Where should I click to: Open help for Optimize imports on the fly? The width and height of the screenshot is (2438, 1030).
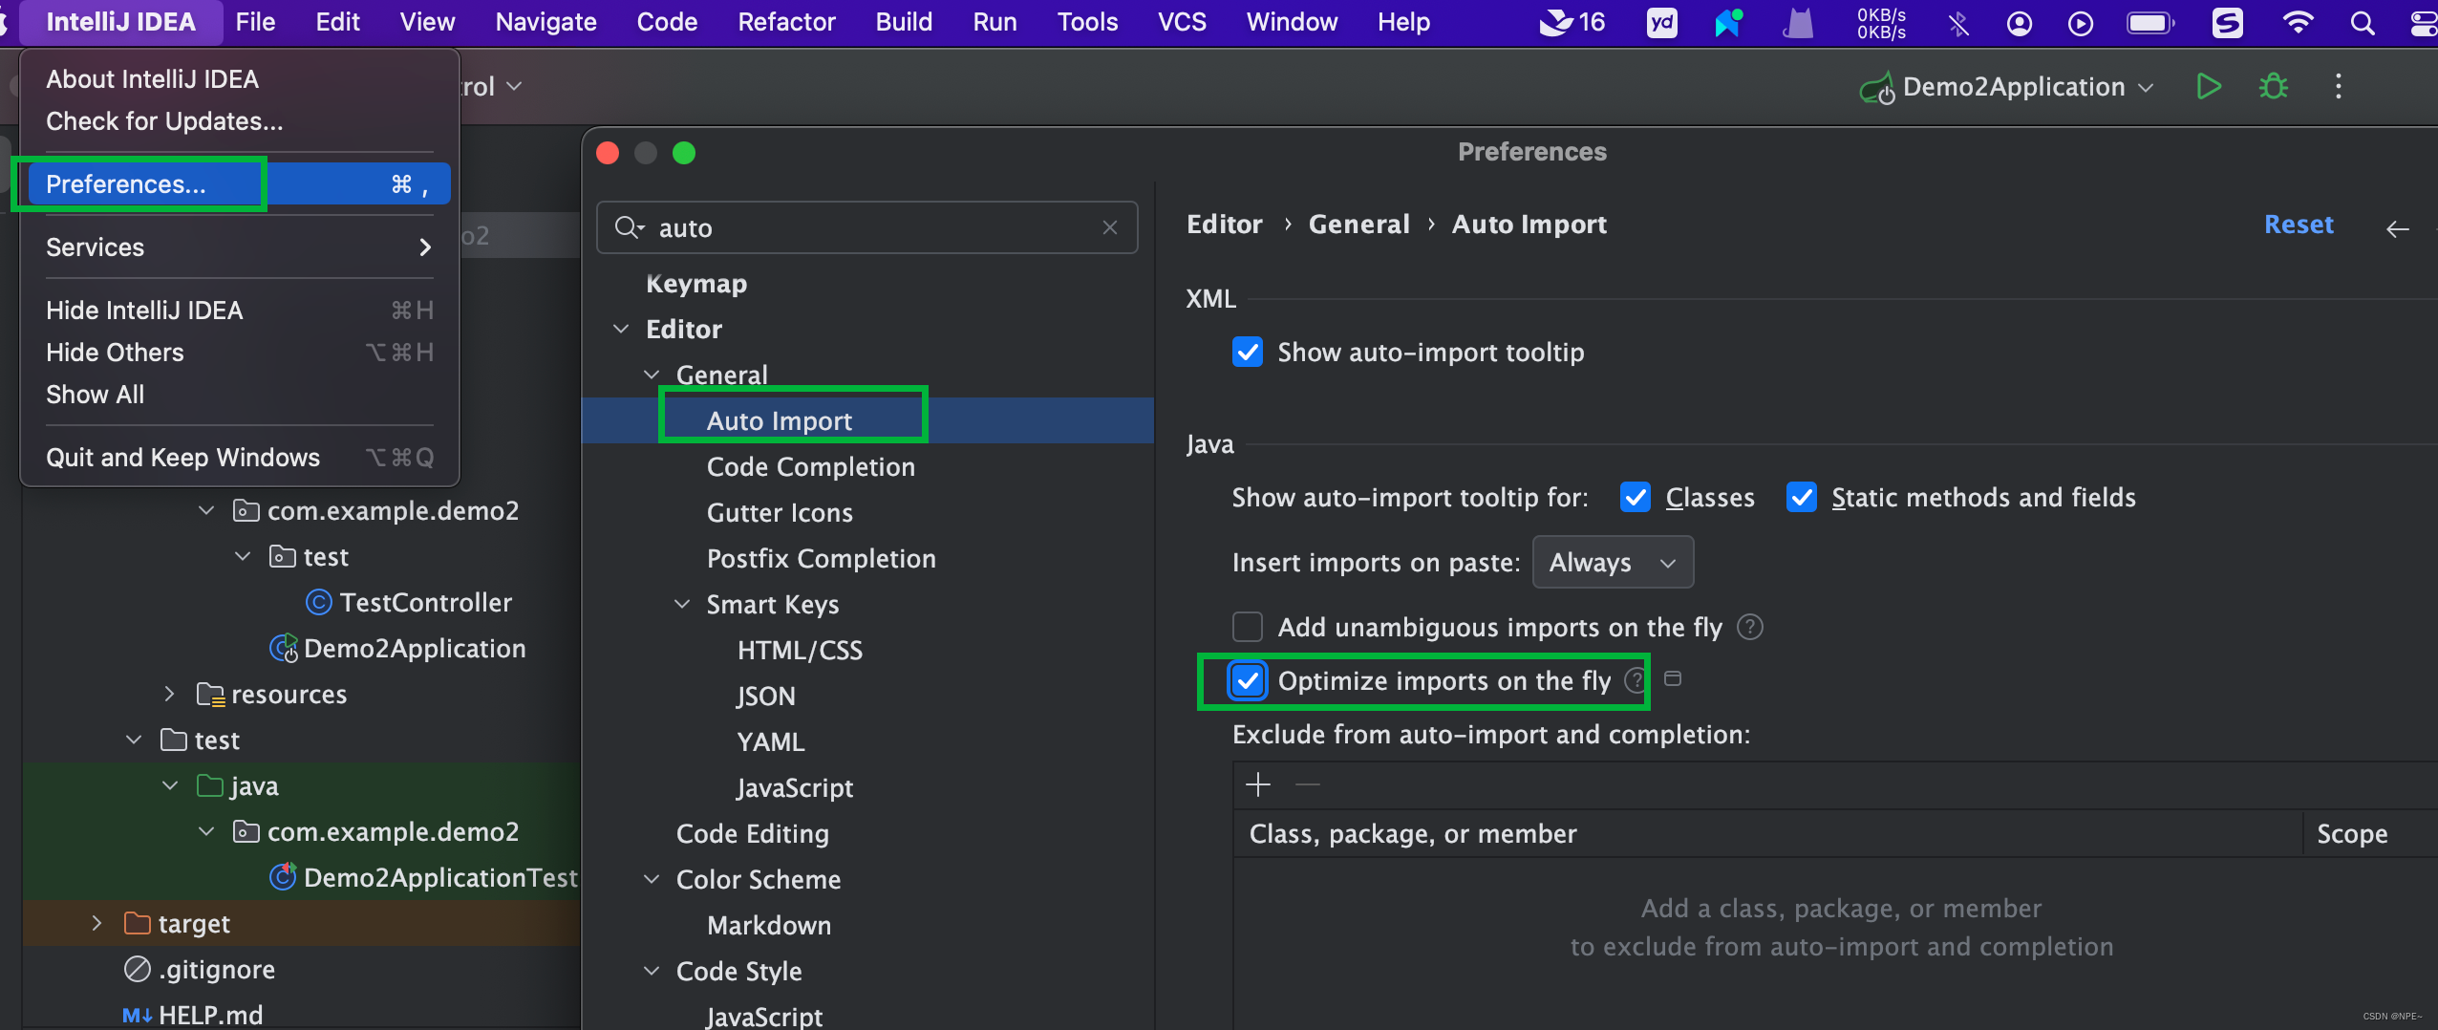[x=1636, y=680]
